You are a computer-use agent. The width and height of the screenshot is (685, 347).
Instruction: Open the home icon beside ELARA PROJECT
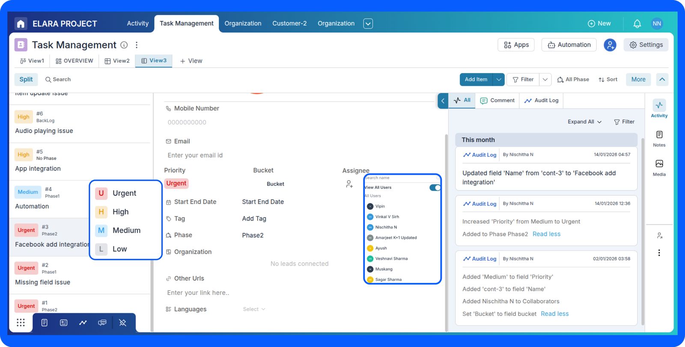(x=21, y=24)
